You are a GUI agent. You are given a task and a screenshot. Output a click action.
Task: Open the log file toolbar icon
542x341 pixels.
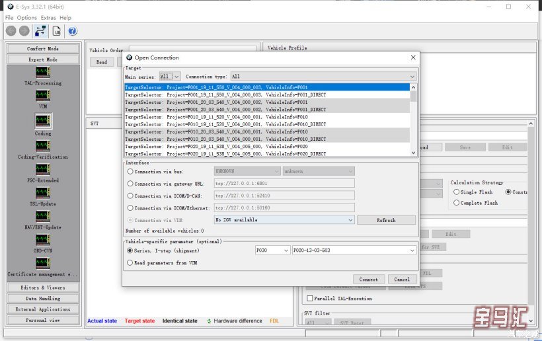[57, 31]
